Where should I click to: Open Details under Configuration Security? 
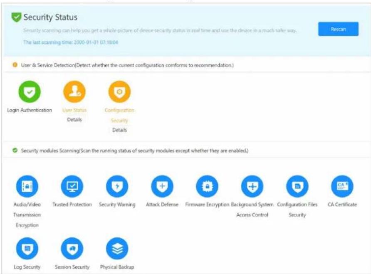click(x=119, y=130)
